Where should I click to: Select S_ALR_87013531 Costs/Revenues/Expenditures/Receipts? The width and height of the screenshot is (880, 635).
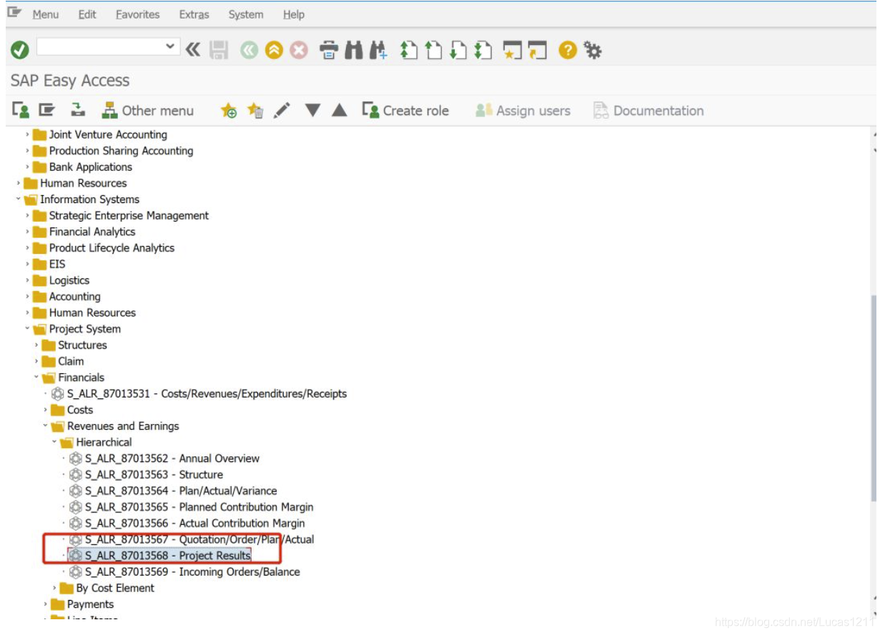207,393
